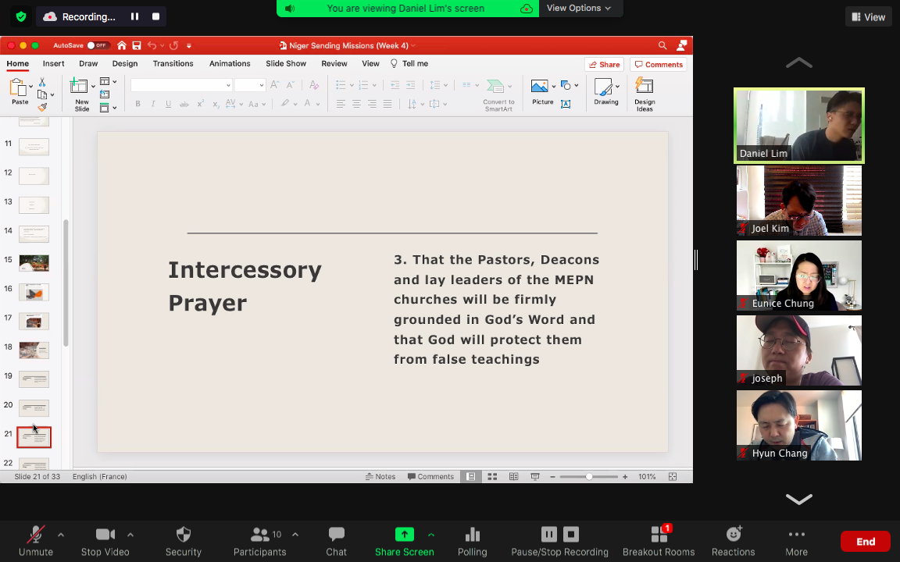Click the Bold formatting button
Screen dimensions: 900x562
pos(137,104)
